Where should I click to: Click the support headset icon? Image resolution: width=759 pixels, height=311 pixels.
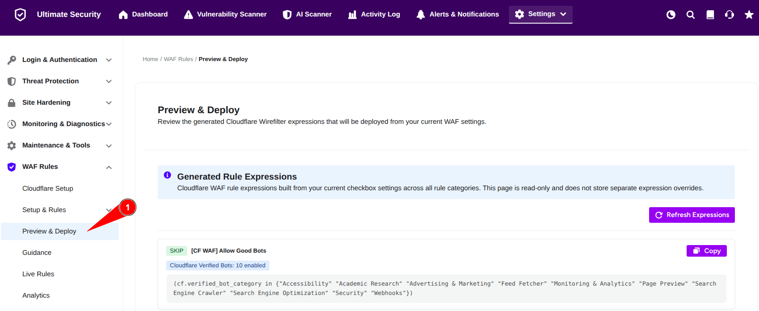coord(730,15)
